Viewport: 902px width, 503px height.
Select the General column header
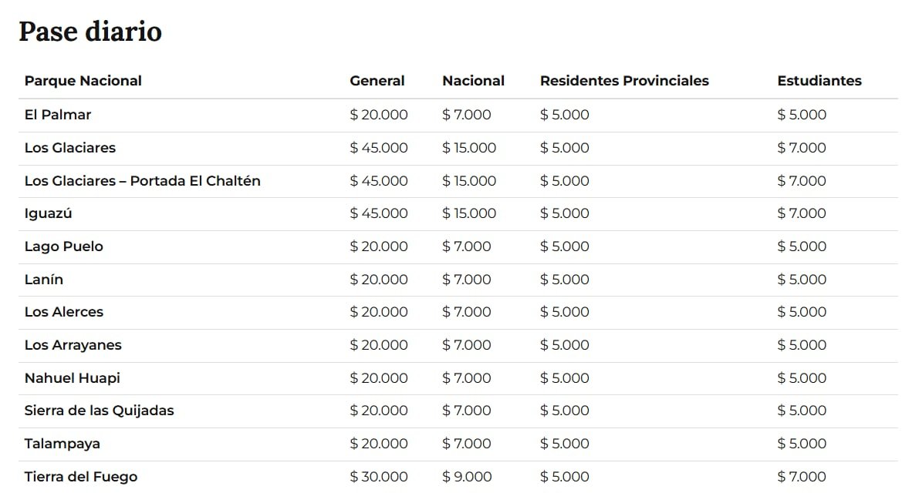[377, 81]
